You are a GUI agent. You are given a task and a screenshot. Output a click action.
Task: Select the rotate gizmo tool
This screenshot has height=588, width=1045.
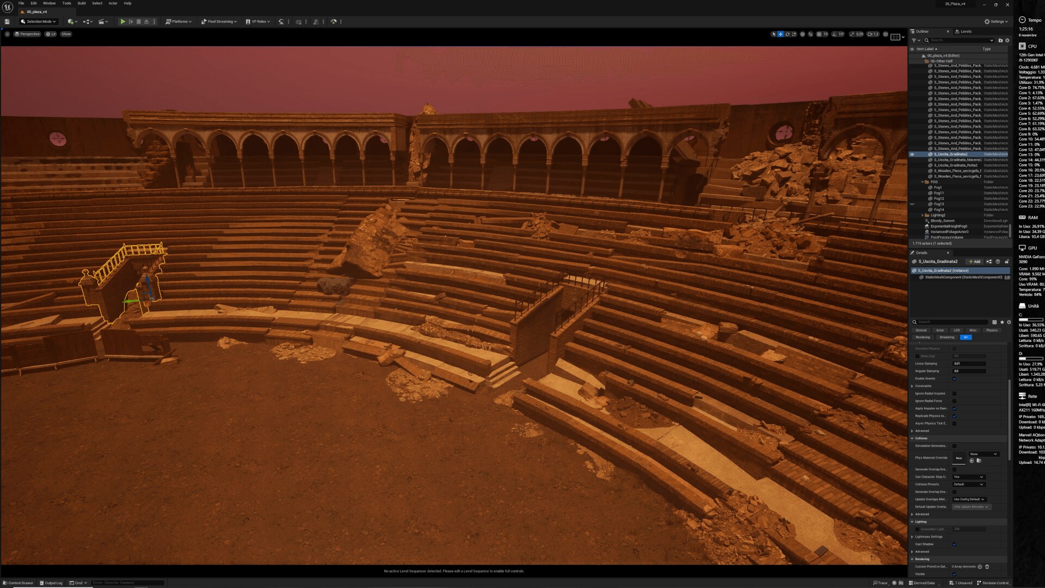pos(787,34)
